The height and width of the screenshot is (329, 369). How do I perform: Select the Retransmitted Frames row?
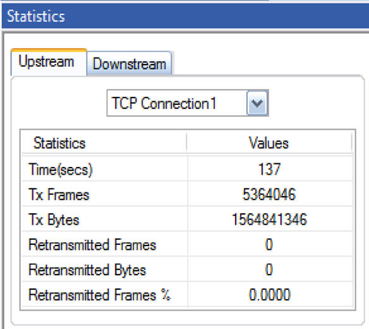188,244
